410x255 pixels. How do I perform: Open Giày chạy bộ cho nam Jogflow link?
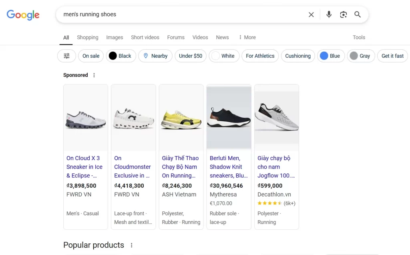pyautogui.click(x=276, y=167)
